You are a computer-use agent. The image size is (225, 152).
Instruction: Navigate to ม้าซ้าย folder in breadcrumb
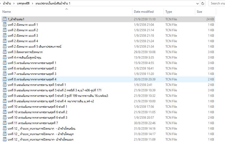click(7, 3)
